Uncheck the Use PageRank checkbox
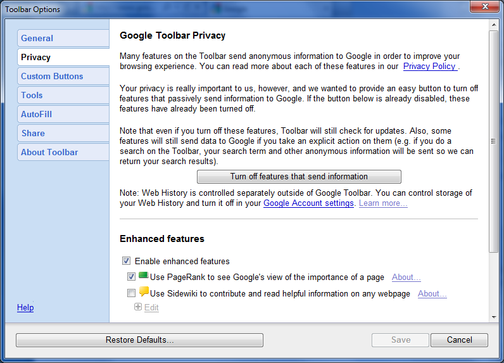504x363 pixels. [x=131, y=277]
